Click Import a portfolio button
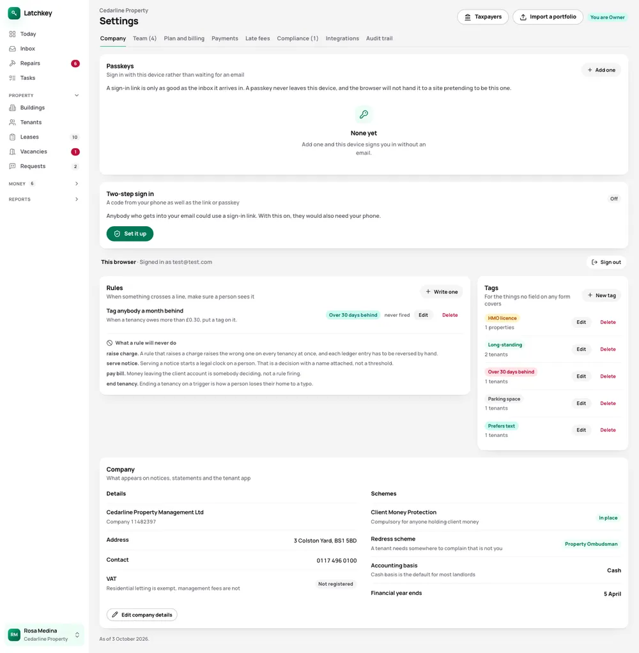Image resolution: width=639 pixels, height=653 pixels. (x=548, y=17)
